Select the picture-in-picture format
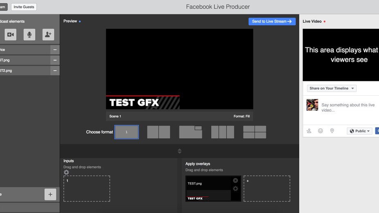The image size is (379, 213). point(190,132)
